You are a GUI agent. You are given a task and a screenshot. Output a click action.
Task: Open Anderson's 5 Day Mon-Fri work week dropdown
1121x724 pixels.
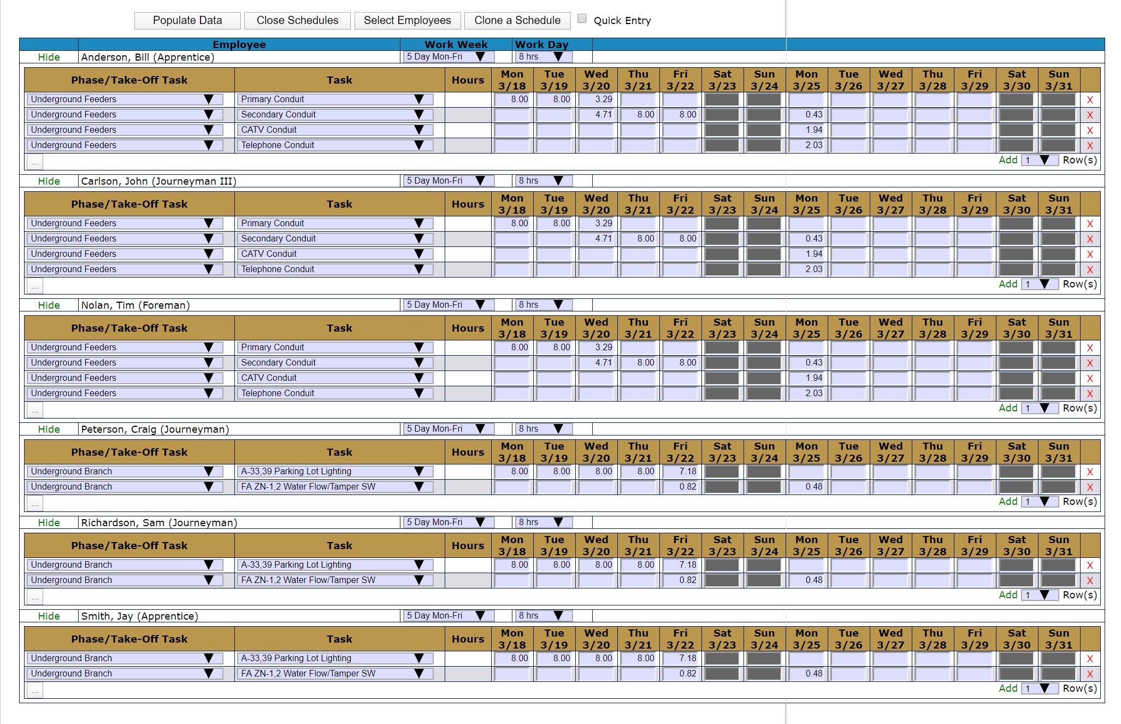449,56
